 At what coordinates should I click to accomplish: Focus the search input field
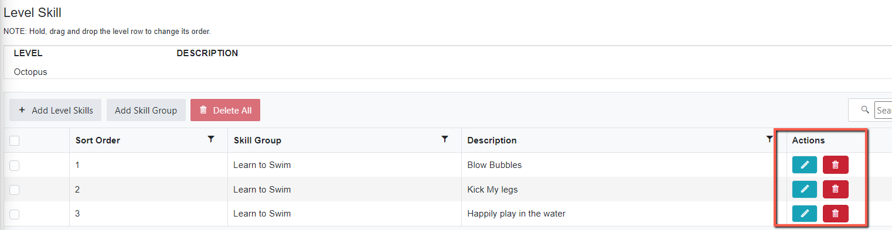tap(883, 110)
